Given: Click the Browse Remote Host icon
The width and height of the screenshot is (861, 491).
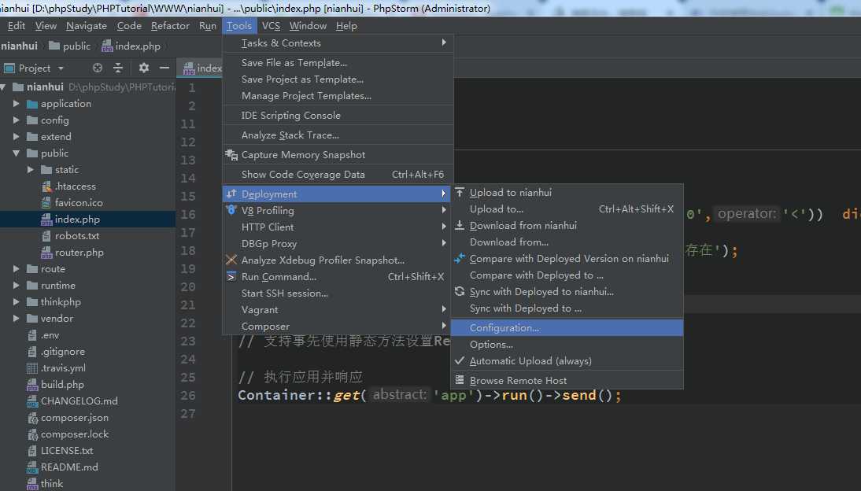Looking at the screenshot, I should [x=460, y=381].
